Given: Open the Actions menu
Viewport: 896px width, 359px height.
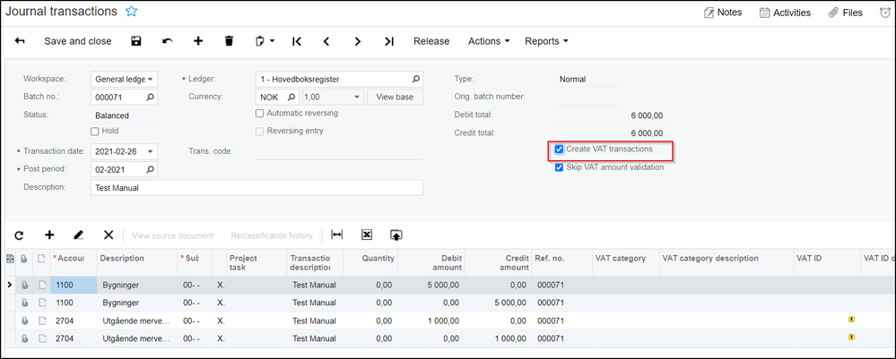Looking at the screenshot, I should point(489,41).
